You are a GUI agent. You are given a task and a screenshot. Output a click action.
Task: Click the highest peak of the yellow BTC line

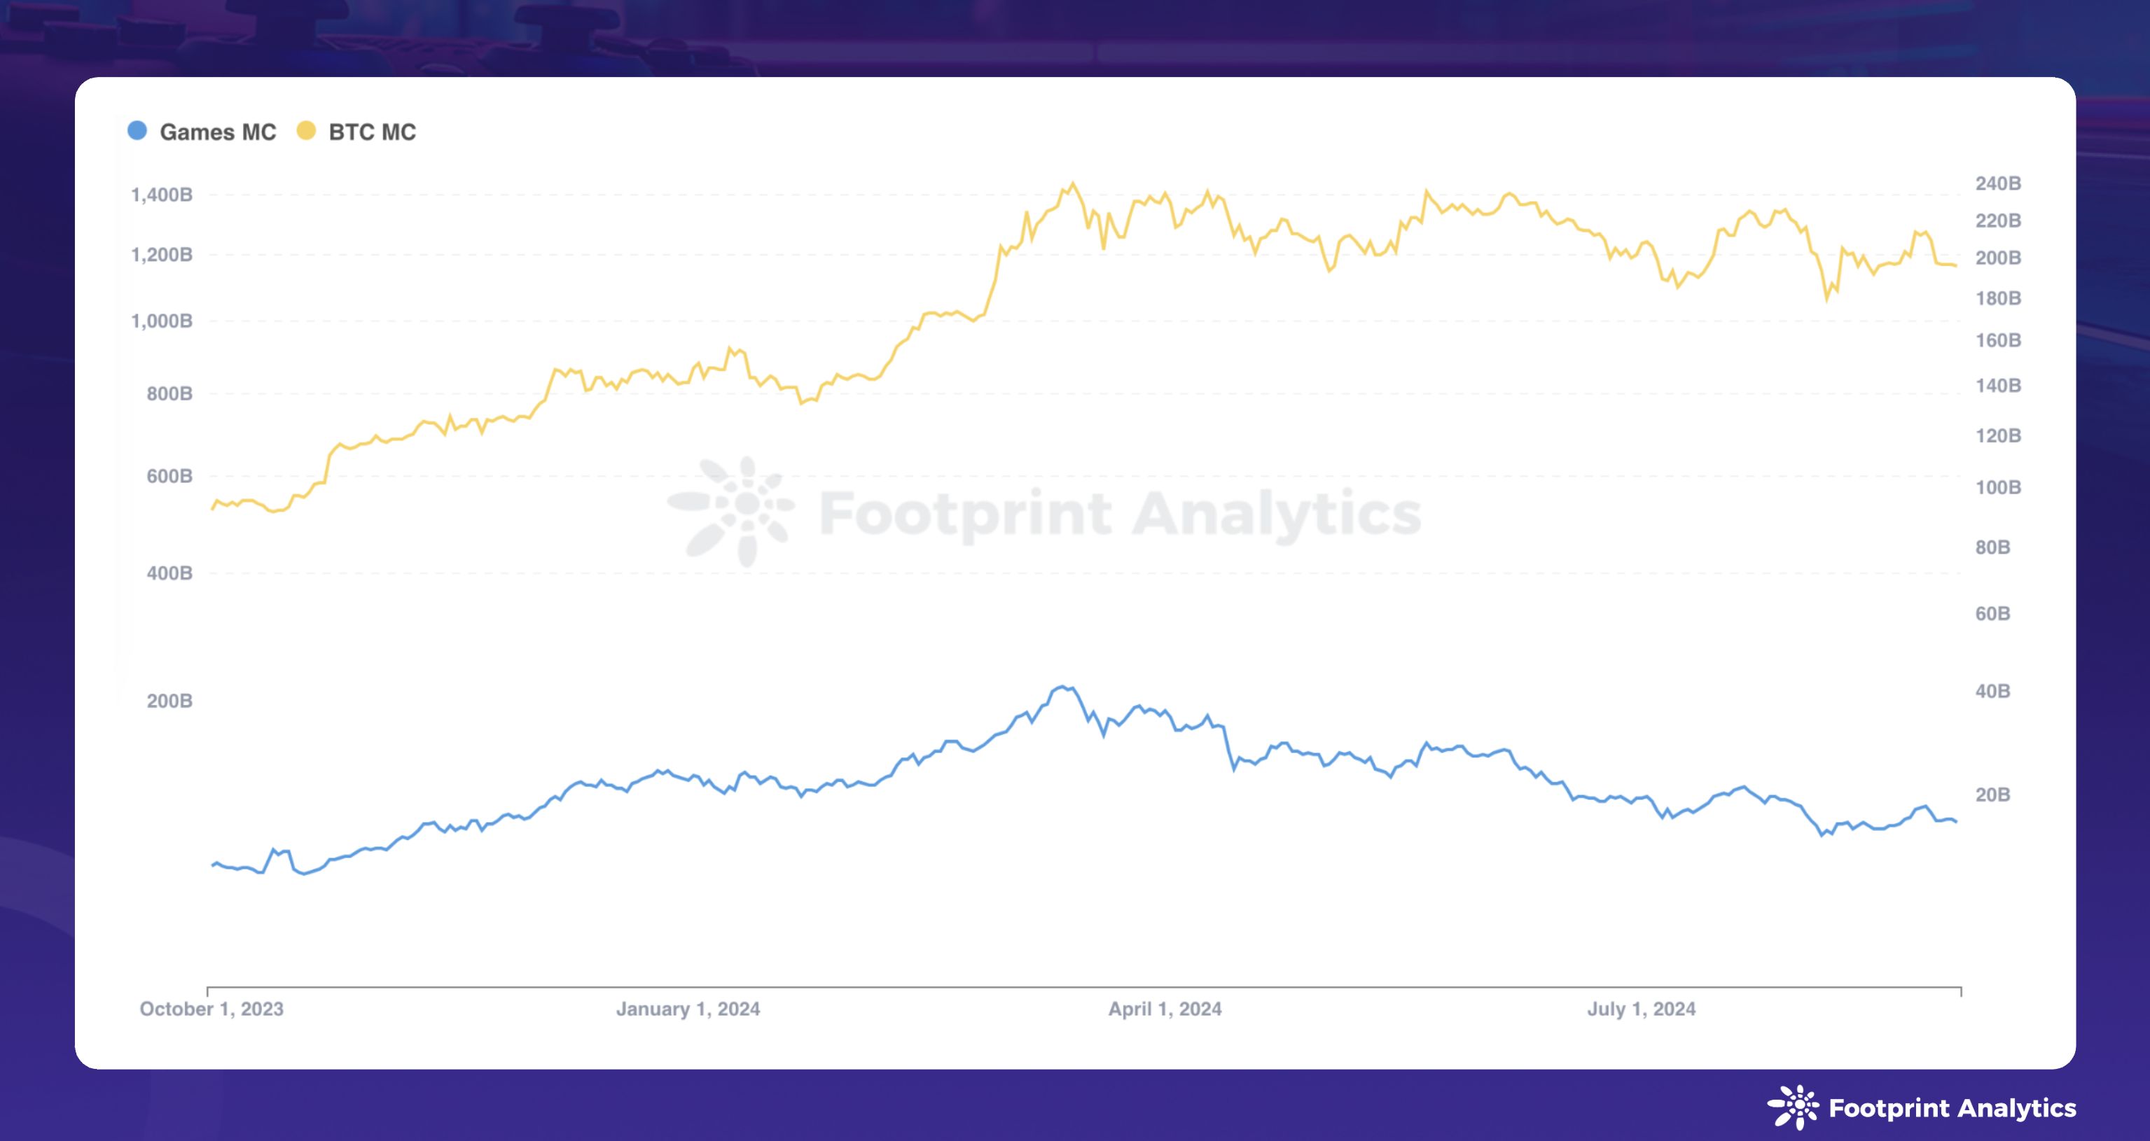point(1072,183)
